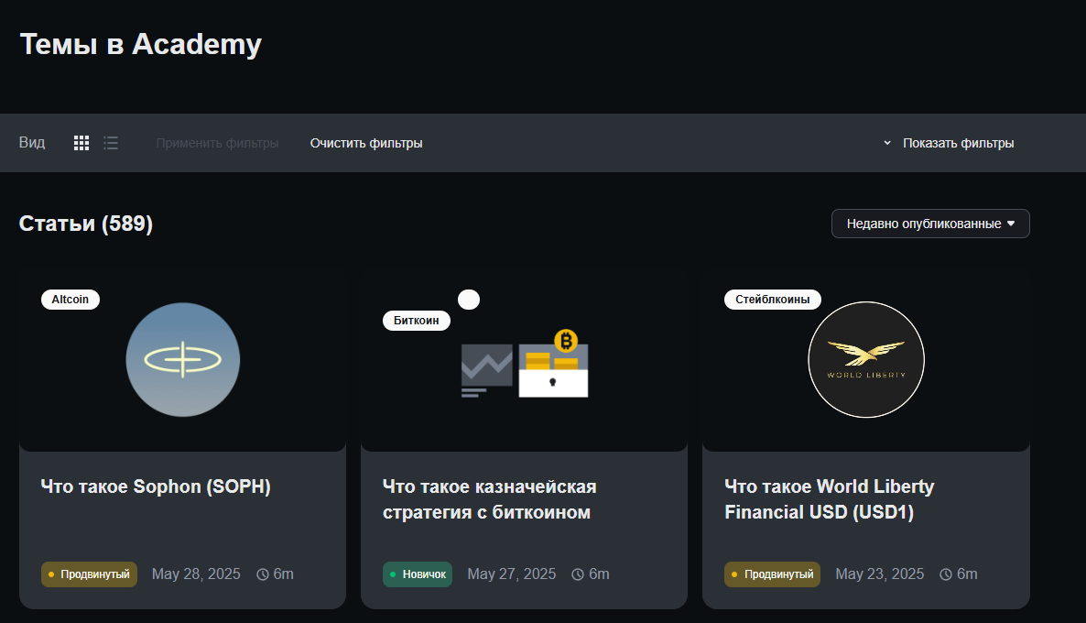Click clock icon on USD1 card

(x=945, y=574)
